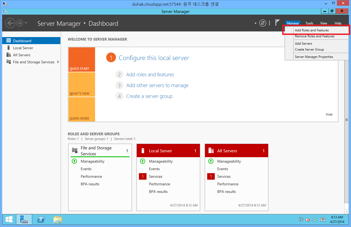Click the volume tray icon
This screenshot has width=351, height=227.
click(x=308, y=219)
